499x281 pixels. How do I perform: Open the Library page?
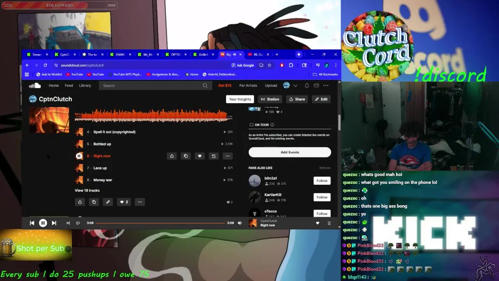pyautogui.click(x=85, y=85)
